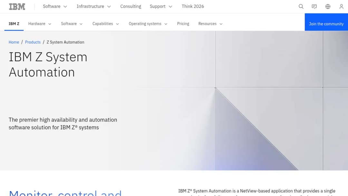The width and height of the screenshot is (348, 196).
Task: Open the chat icon in header
Action: coord(314,6)
